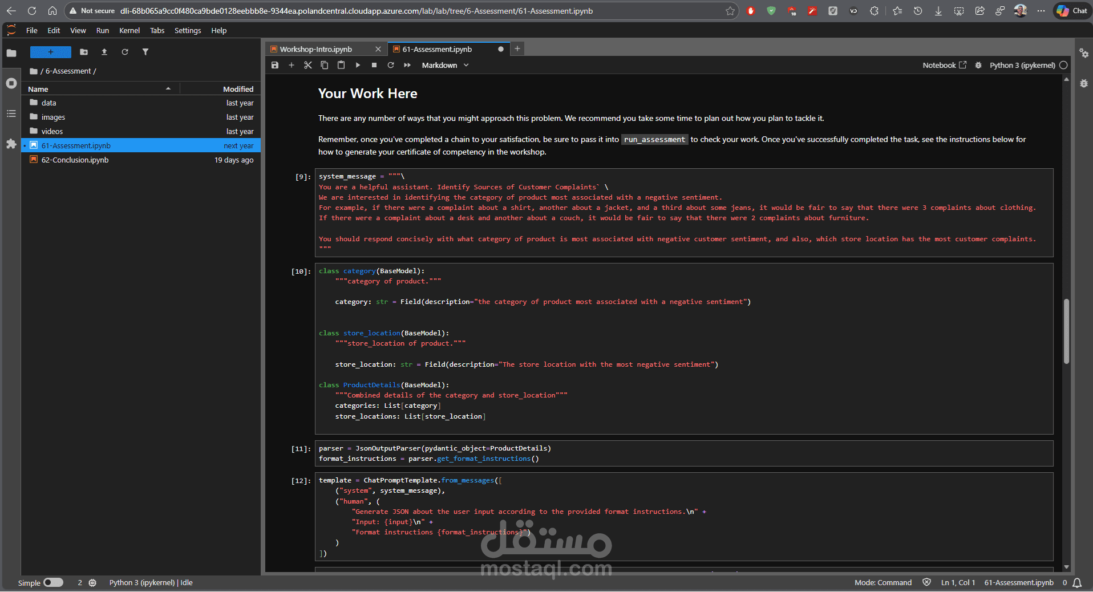Go to browser home page
This screenshot has width=1093, height=592.
point(52,11)
